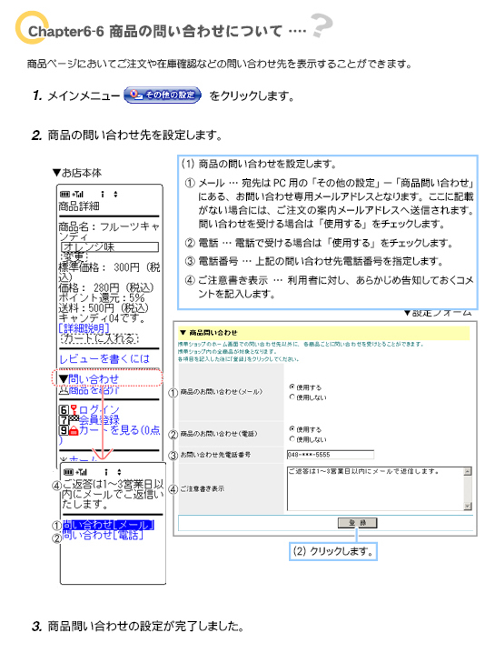This screenshot has width=495, height=653.
Task: Open the レビューを書くには link
Action: click(x=104, y=358)
